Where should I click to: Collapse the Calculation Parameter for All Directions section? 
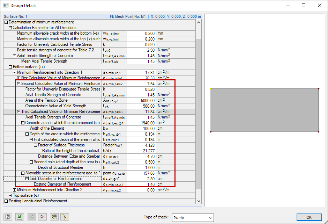pyautogui.click(x=10, y=28)
